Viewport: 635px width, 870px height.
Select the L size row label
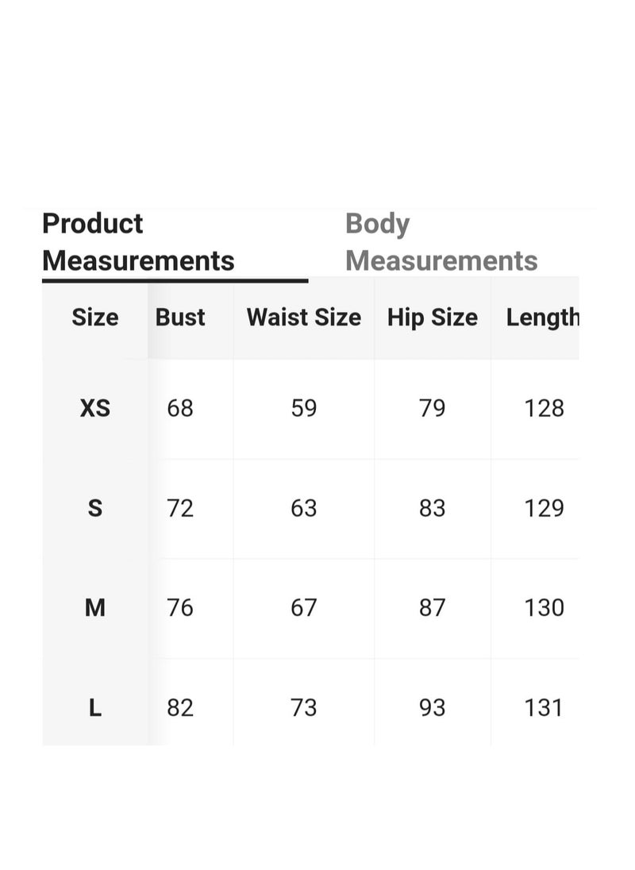pyautogui.click(x=94, y=708)
